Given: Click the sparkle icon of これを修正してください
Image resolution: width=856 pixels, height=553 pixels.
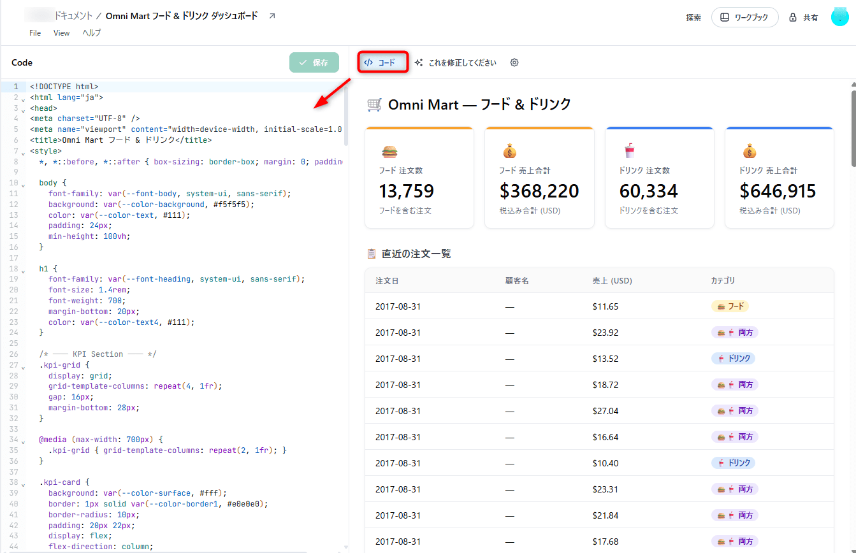Looking at the screenshot, I should tap(419, 62).
